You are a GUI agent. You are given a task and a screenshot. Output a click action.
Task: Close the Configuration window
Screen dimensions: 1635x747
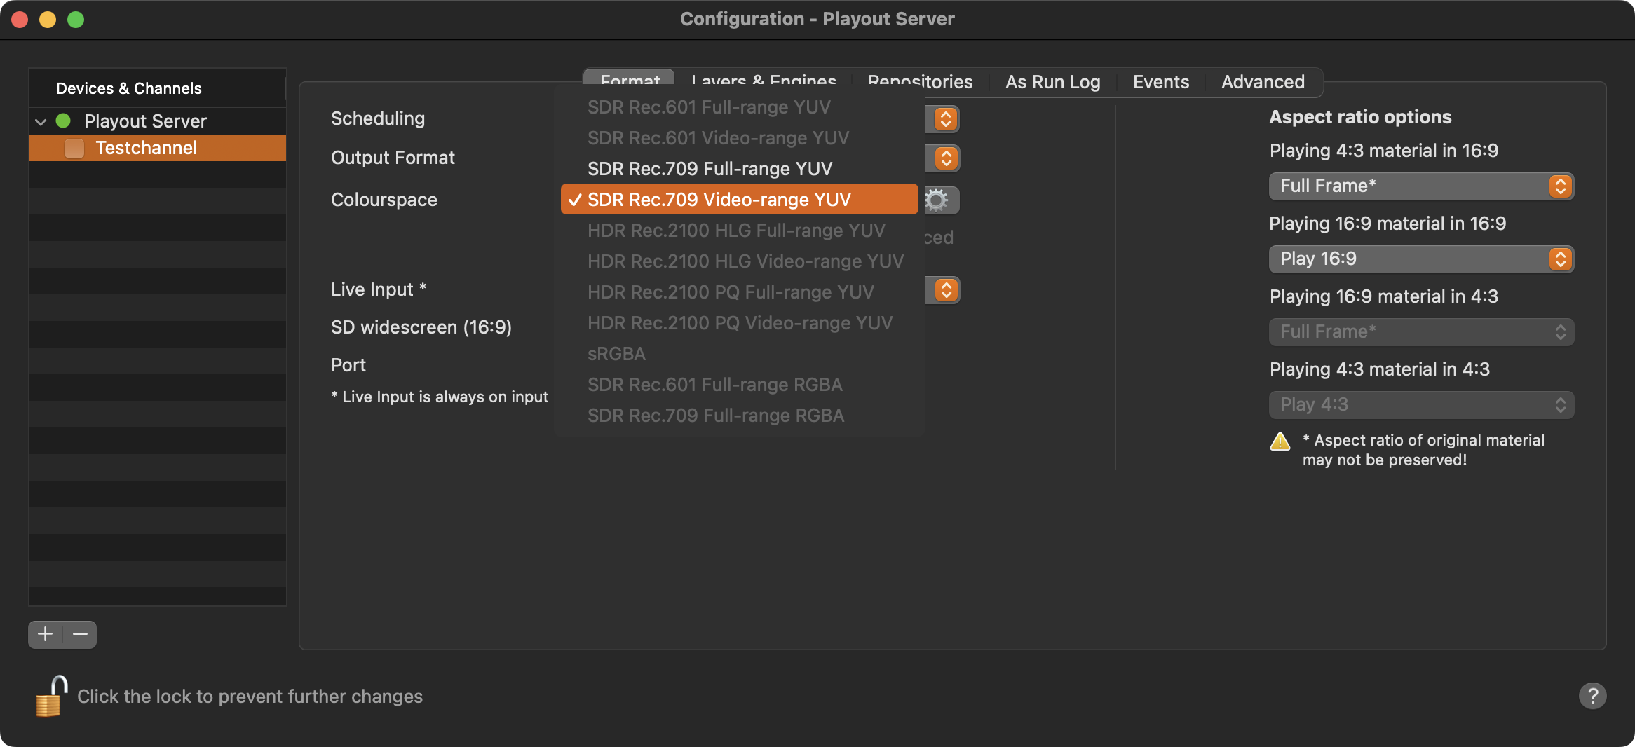(20, 20)
